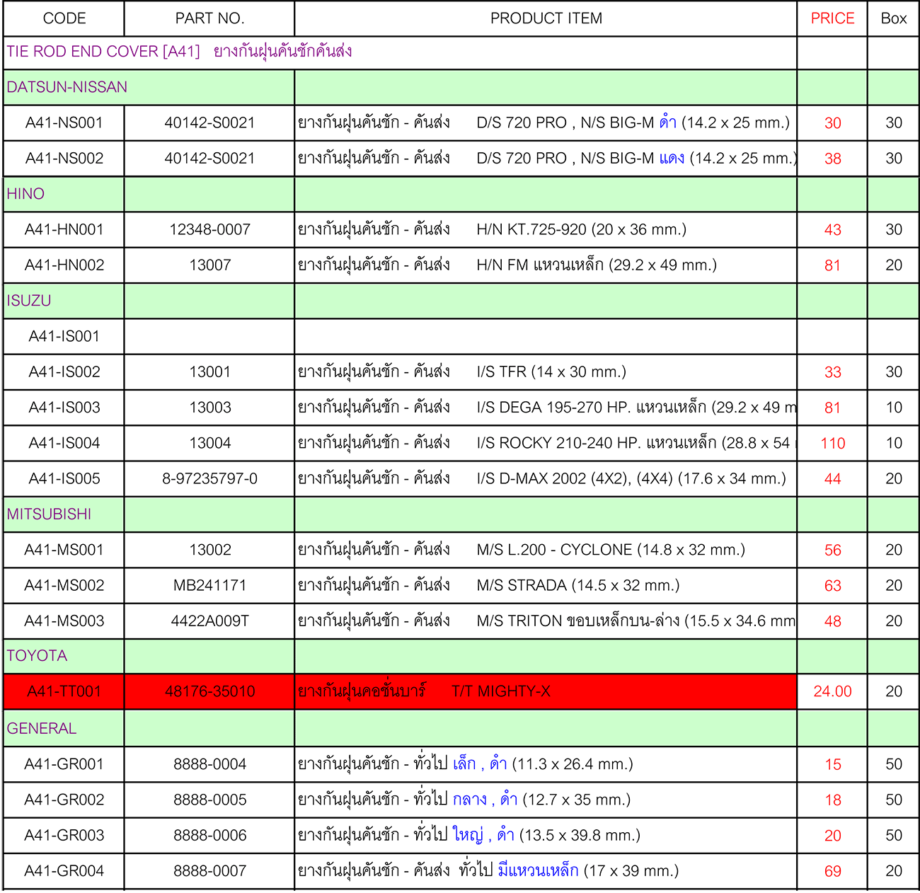The height and width of the screenshot is (893, 920).
Task: Click part number 12348-0007
Action: tap(209, 229)
